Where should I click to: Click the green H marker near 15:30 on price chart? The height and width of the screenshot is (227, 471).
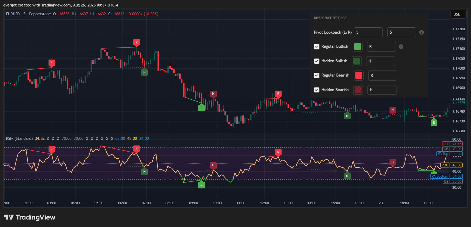347,115
